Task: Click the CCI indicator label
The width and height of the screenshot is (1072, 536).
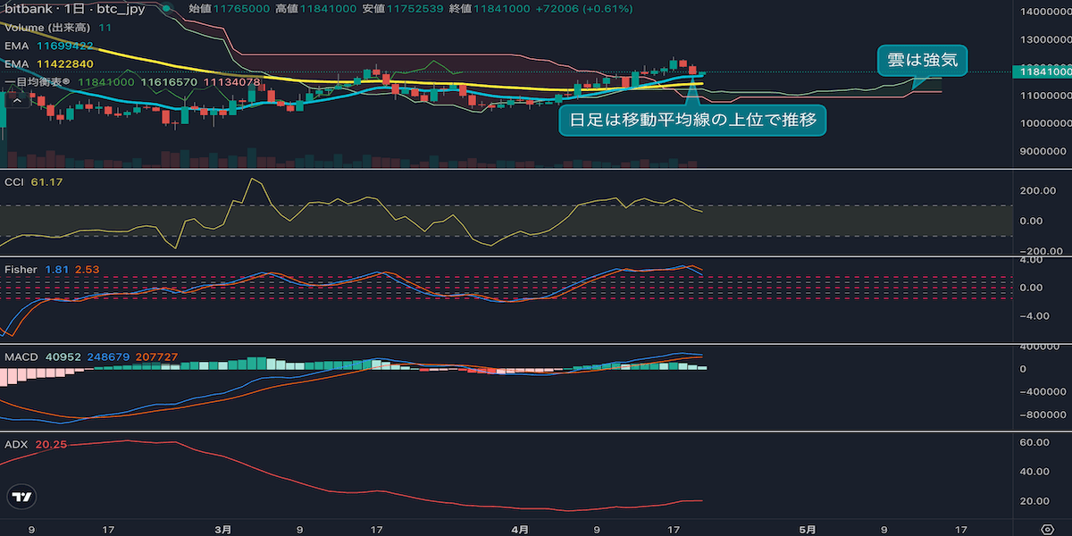Action: (x=14, y=182)
